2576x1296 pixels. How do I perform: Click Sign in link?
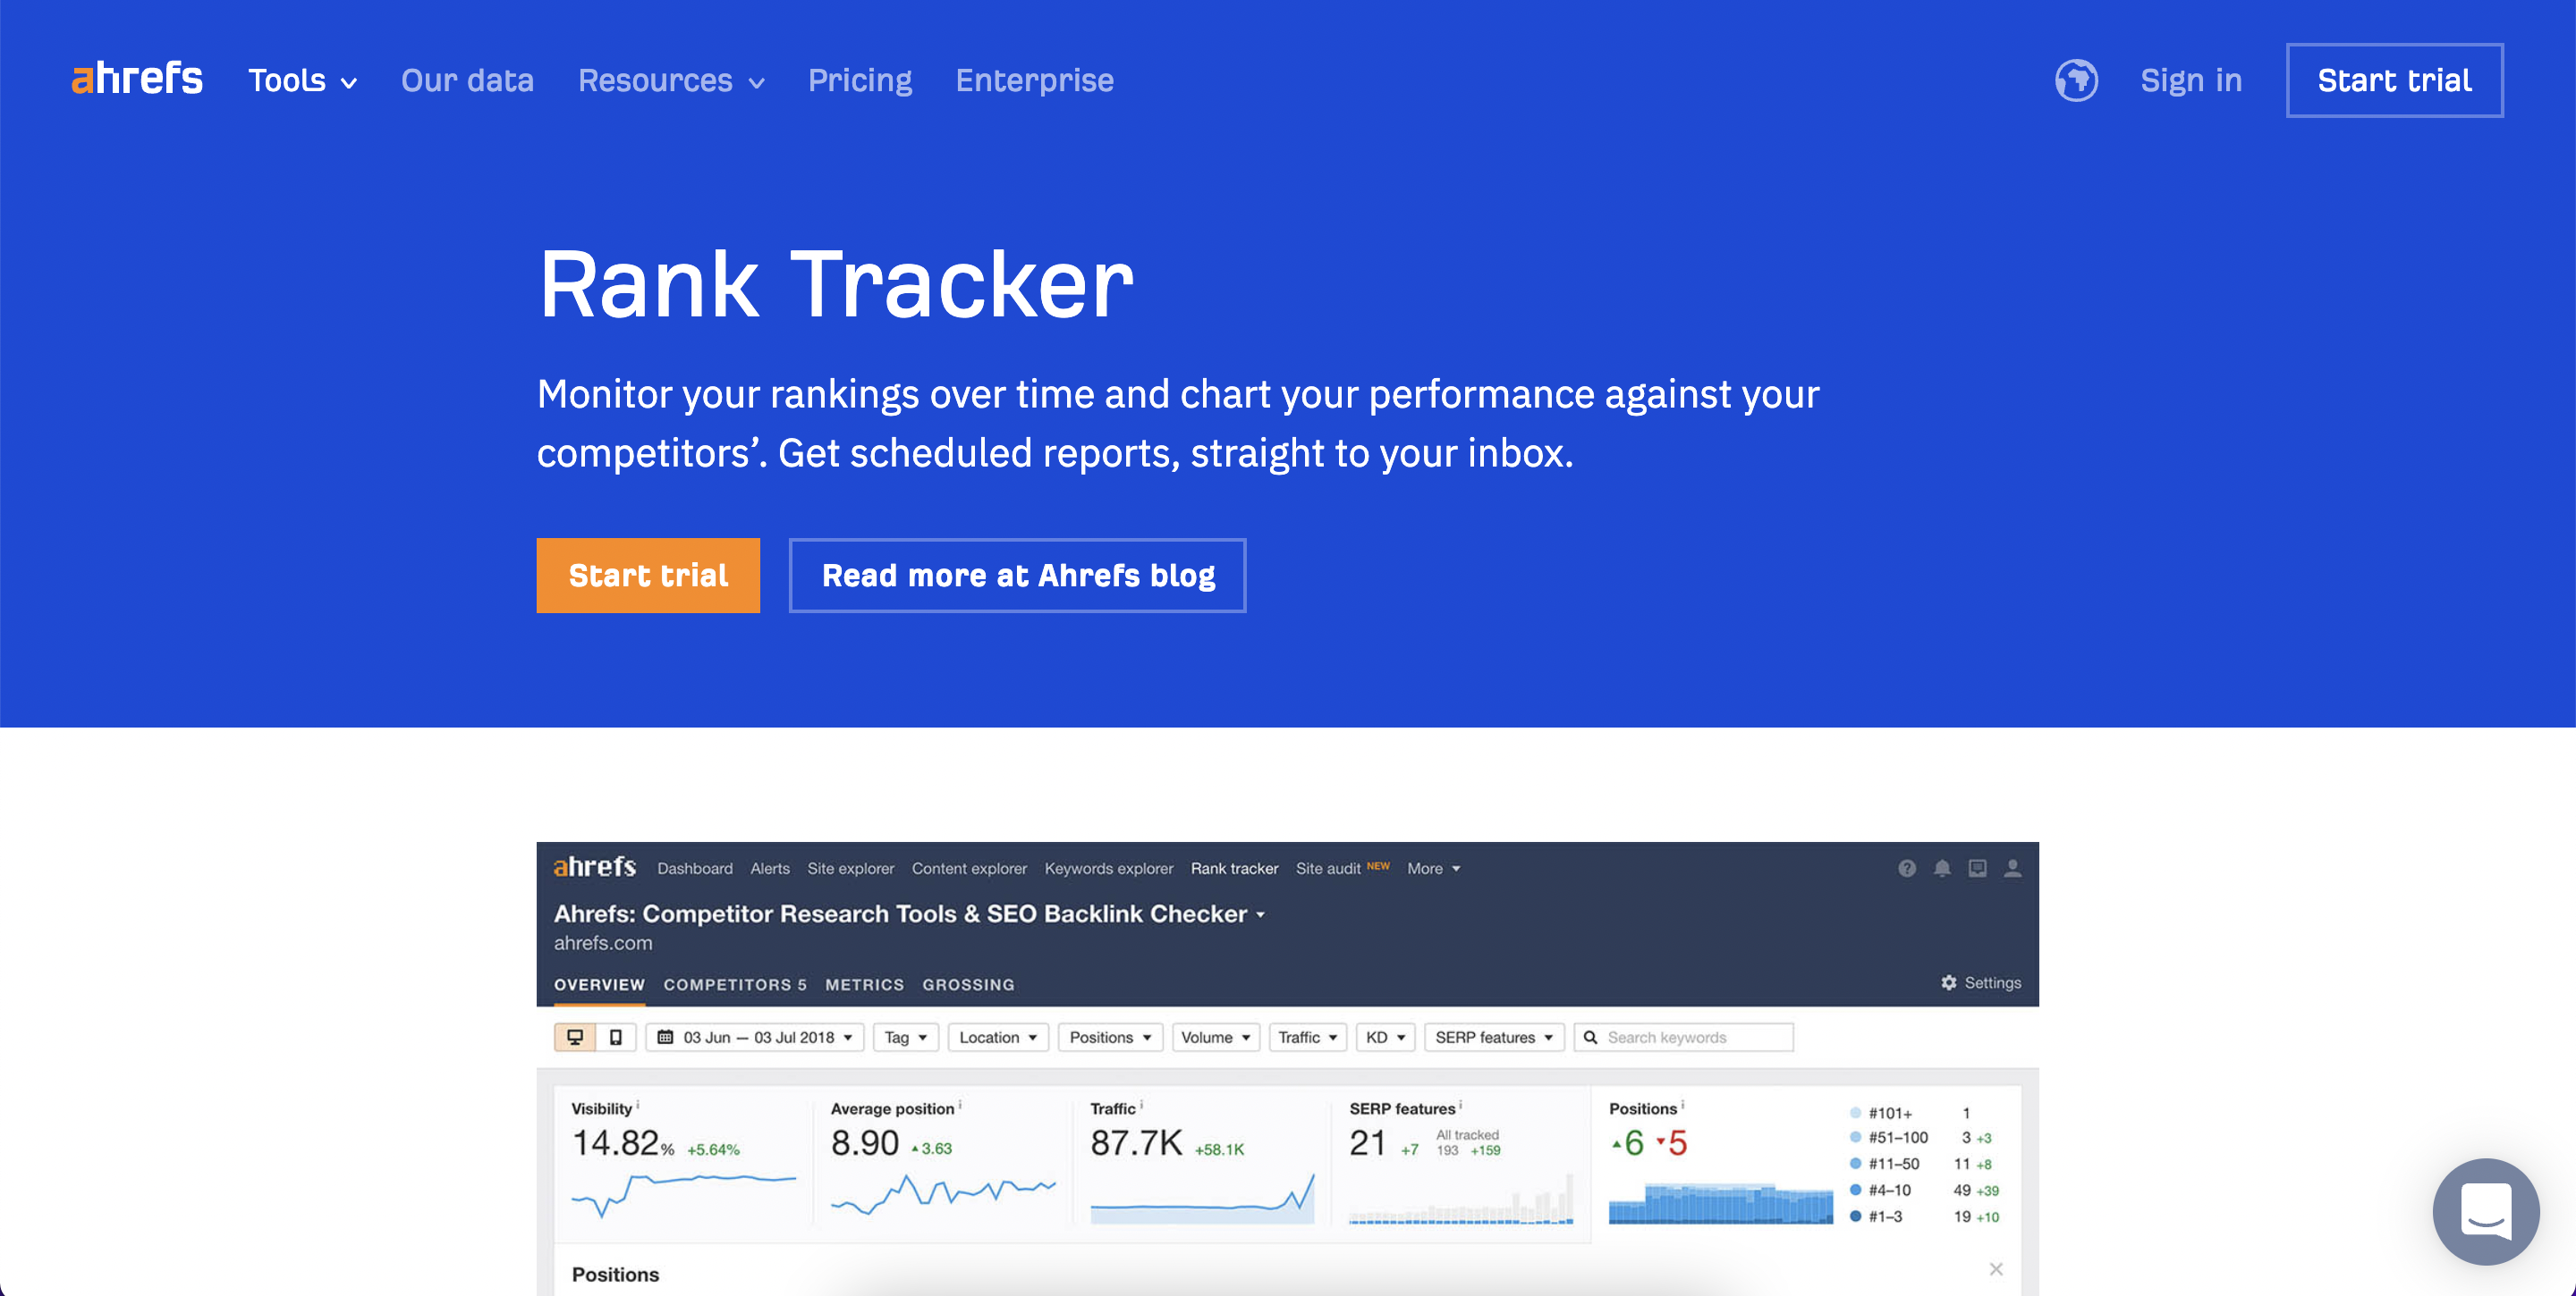(x=2191, y=80)
